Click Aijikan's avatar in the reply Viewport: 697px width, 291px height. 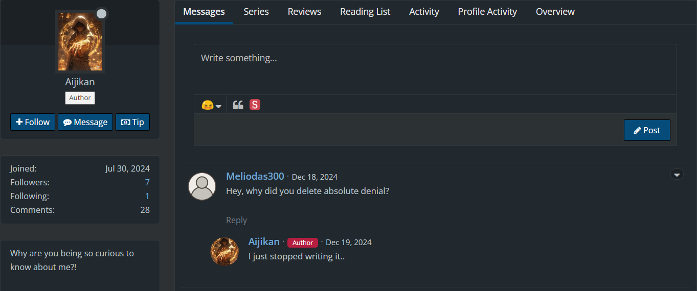pyautogui.click(x=224, y=251)
